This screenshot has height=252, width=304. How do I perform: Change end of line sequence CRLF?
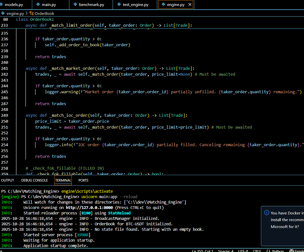pyautogui.click(x=257, y=251)
